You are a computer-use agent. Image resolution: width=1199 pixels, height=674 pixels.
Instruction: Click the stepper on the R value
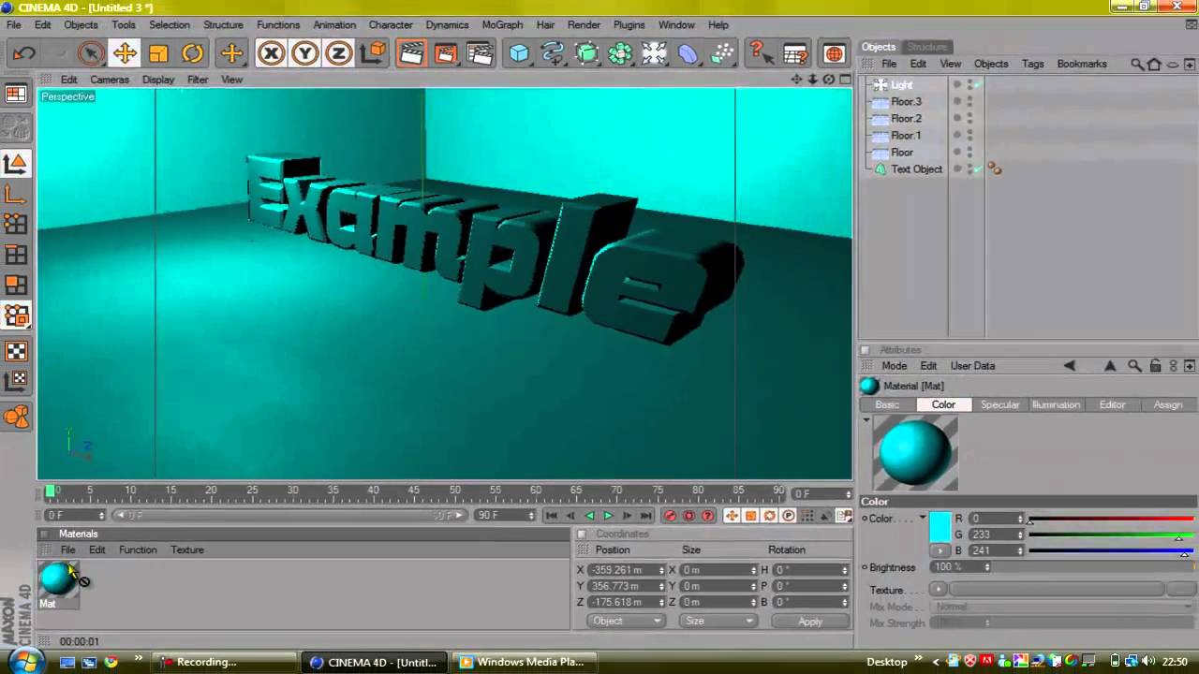coord(1020,519)
